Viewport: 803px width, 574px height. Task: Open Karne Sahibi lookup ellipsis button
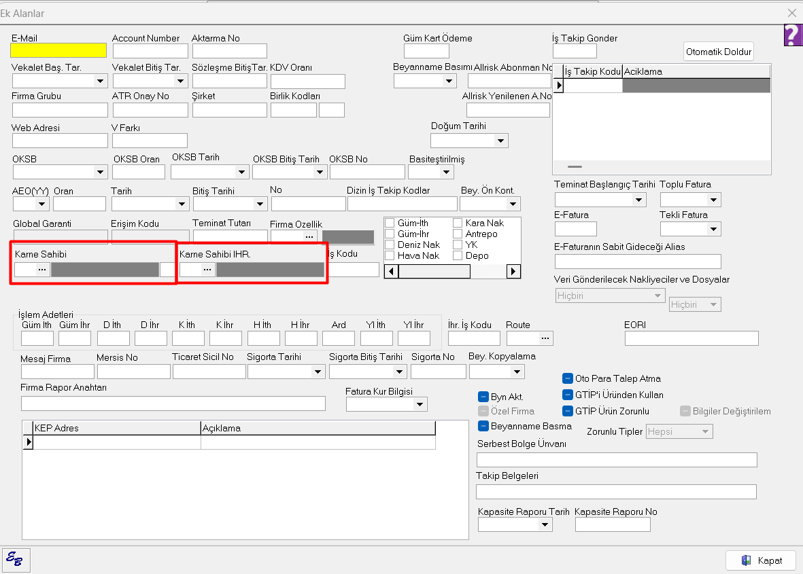(x=42, y=270)
